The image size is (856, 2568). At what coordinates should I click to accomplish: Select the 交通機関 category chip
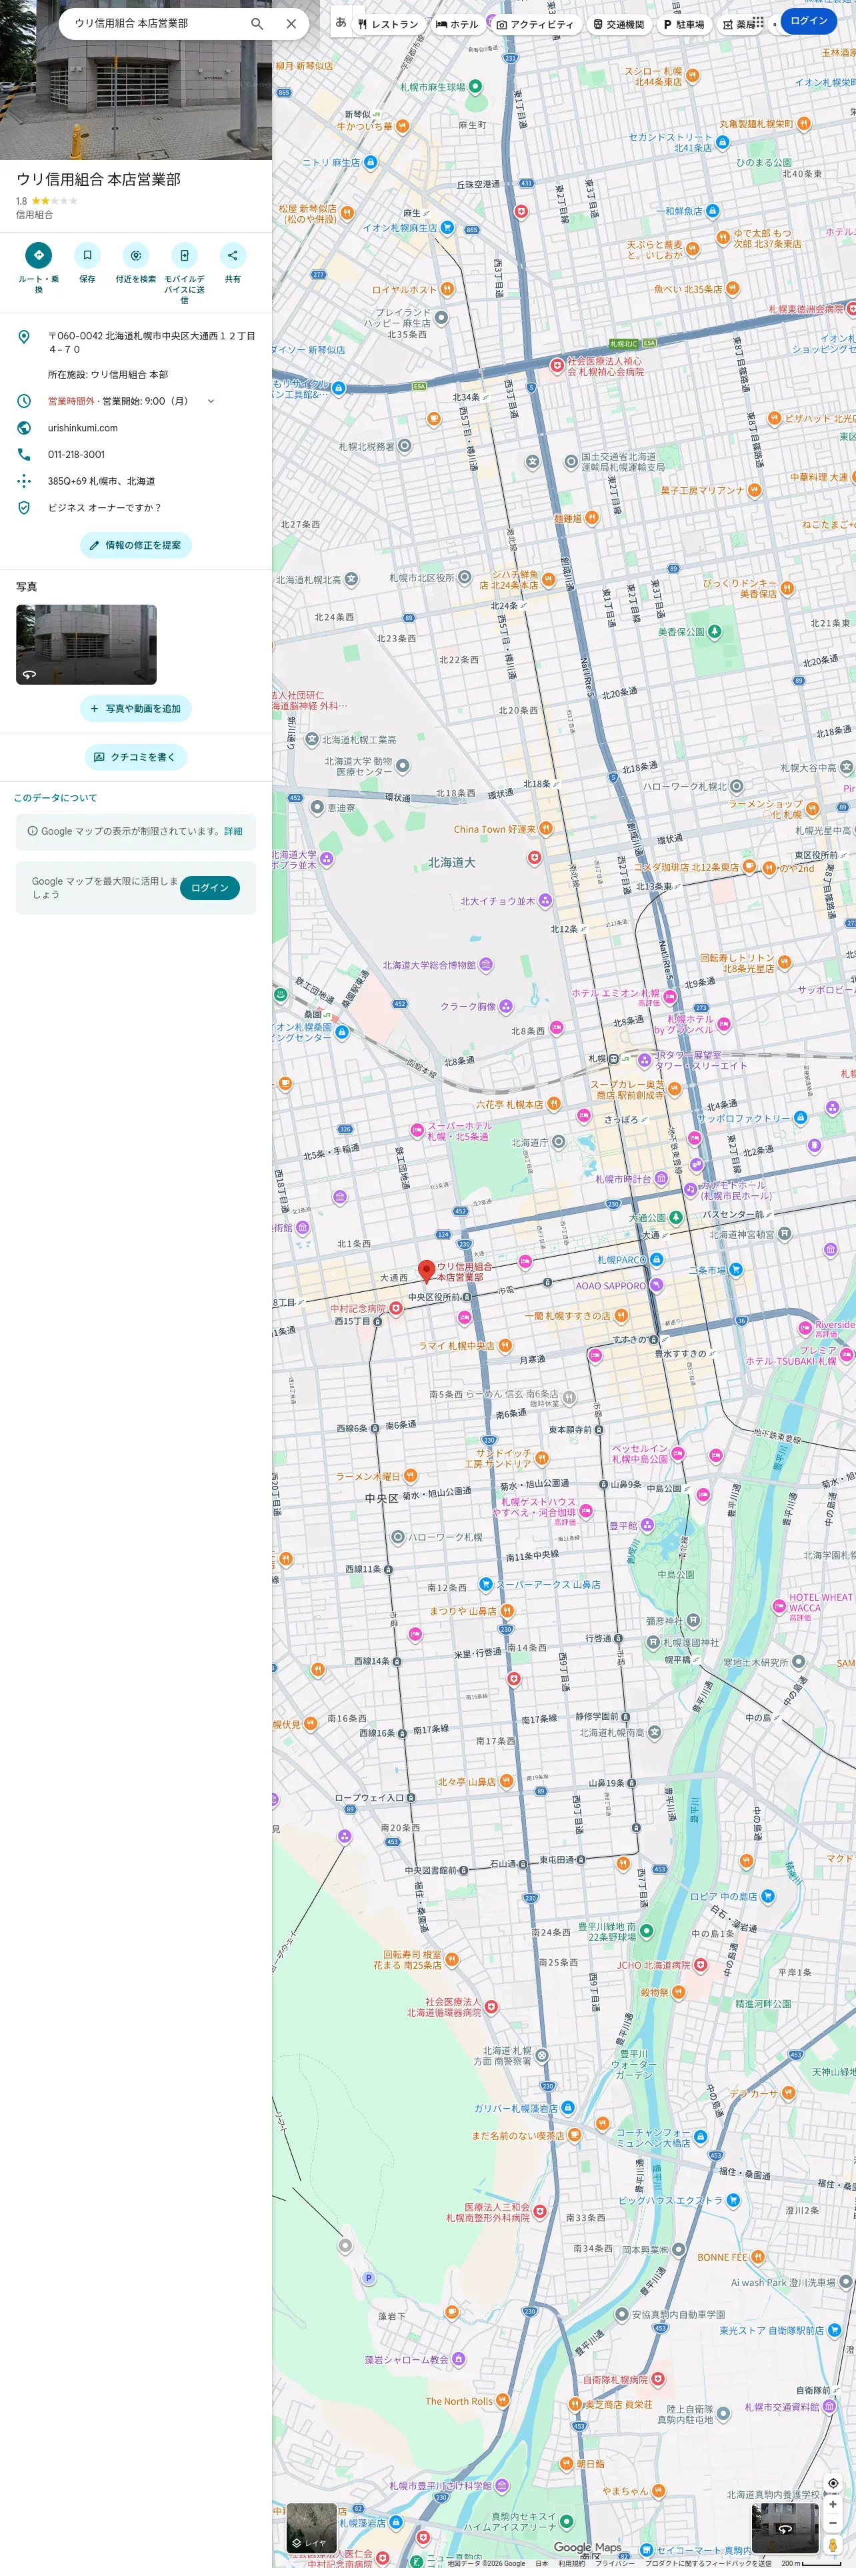click(x=619, y=24)
